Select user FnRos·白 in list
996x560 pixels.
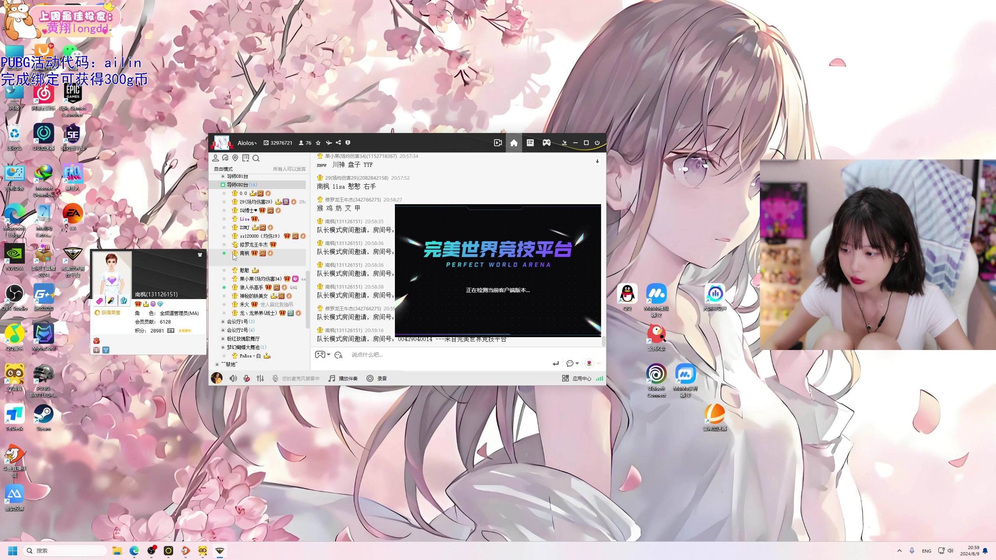pos(250,356)
